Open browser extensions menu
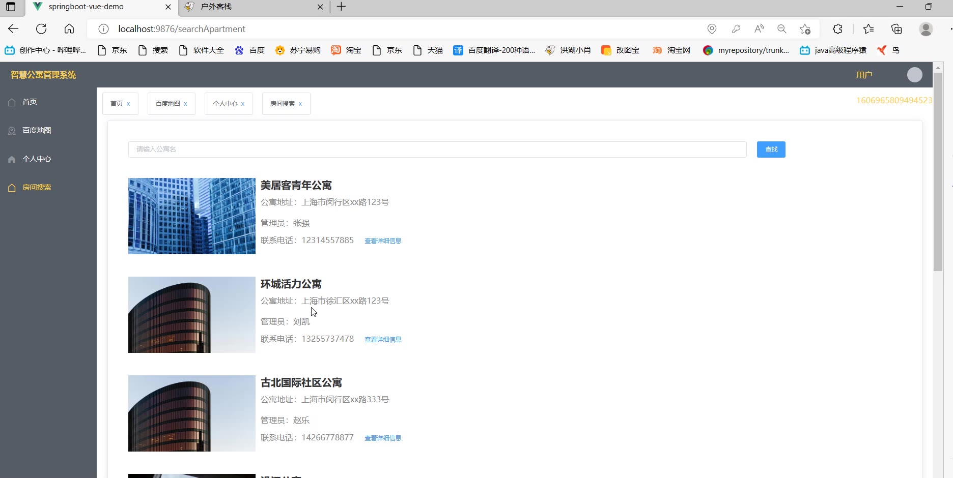Image resolution: width=953 pixels, height=478 pixels. click(x=837, y=29)
